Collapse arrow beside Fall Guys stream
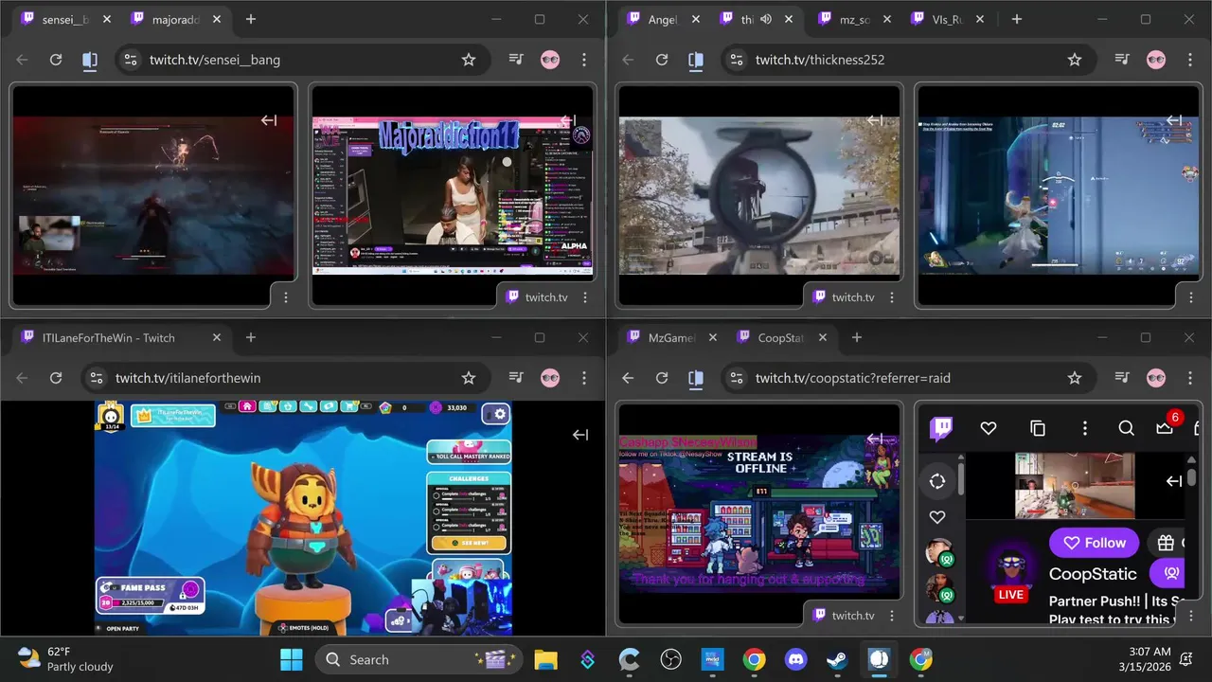The height and width of the screenshot is (682, 1212). coord(580,435)
